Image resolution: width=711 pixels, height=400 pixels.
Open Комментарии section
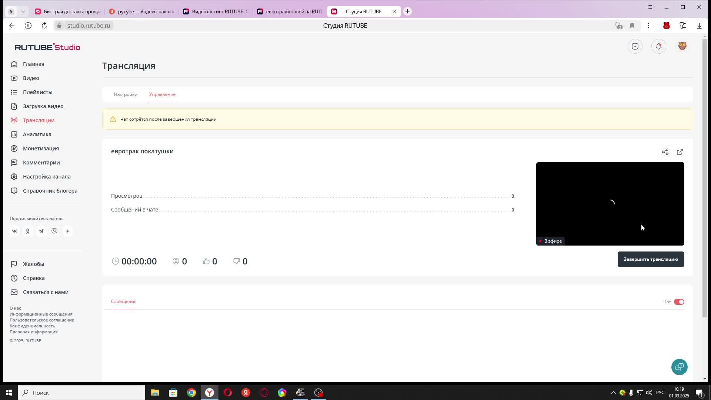click(x=41, y=163)
